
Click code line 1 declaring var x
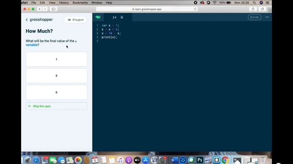tap(110, 26)
